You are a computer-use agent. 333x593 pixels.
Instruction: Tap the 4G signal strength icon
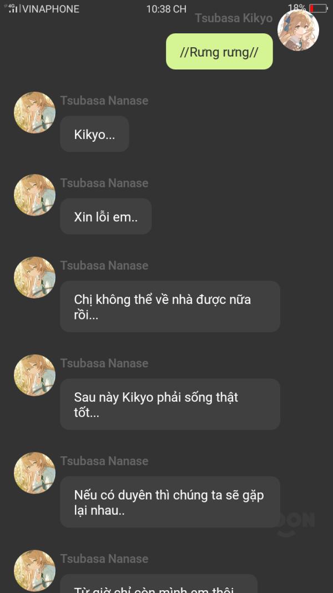(x=12, y=8)
